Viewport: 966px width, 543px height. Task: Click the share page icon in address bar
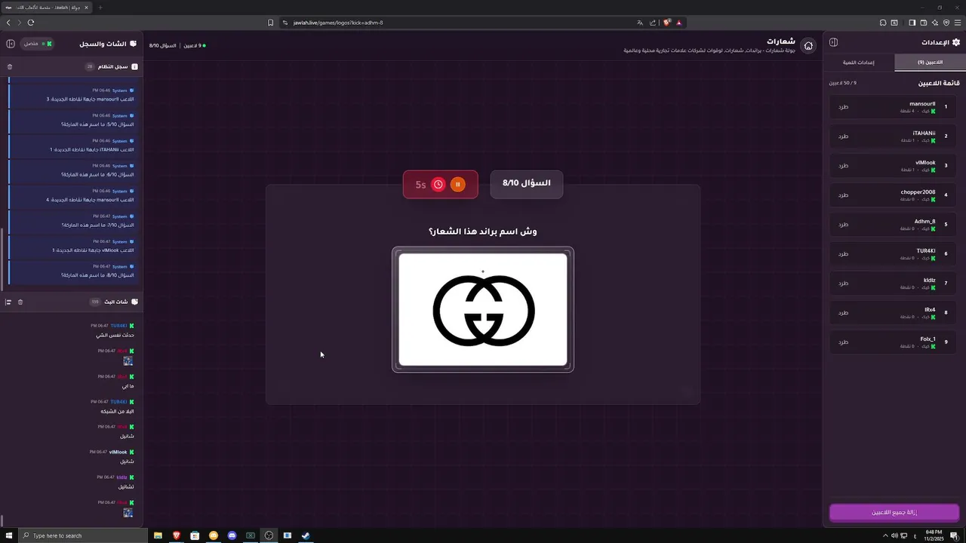653,23
